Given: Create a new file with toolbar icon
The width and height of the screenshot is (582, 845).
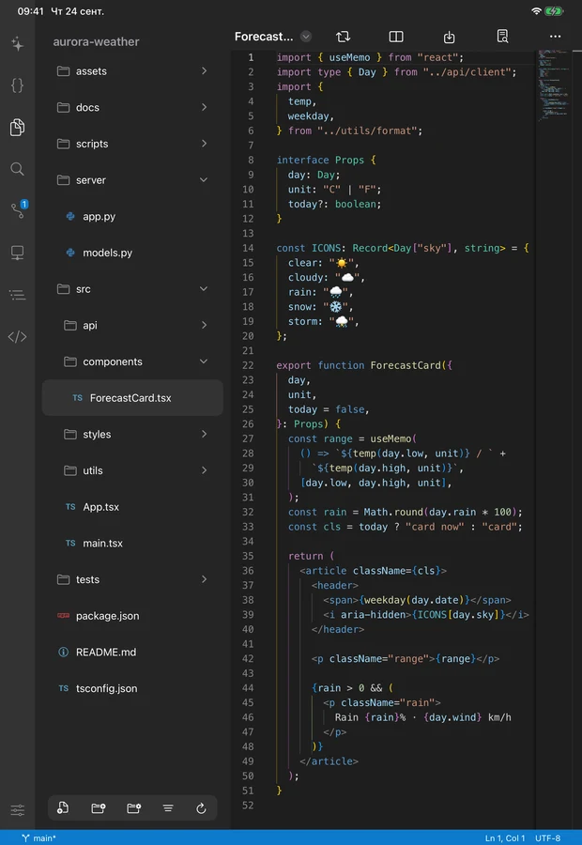Looking at the screenshot, I should click(63, 807).
